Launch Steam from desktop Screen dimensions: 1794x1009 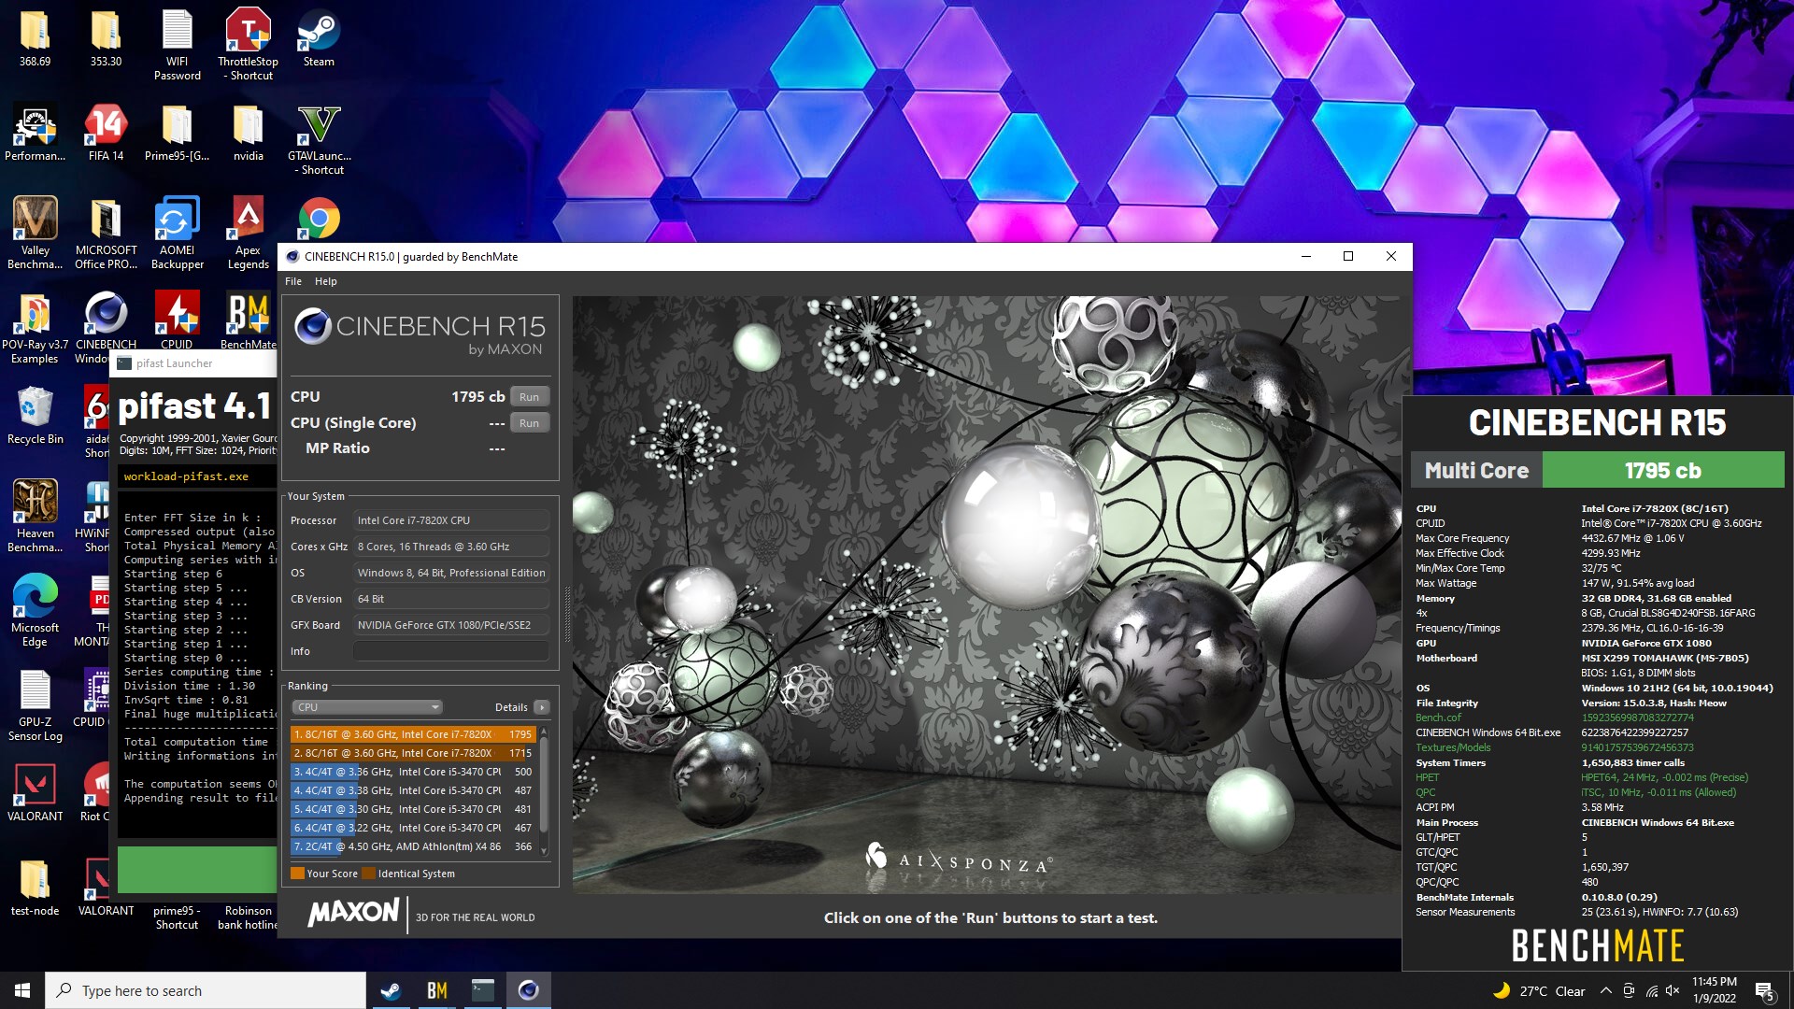click(319, 39)
